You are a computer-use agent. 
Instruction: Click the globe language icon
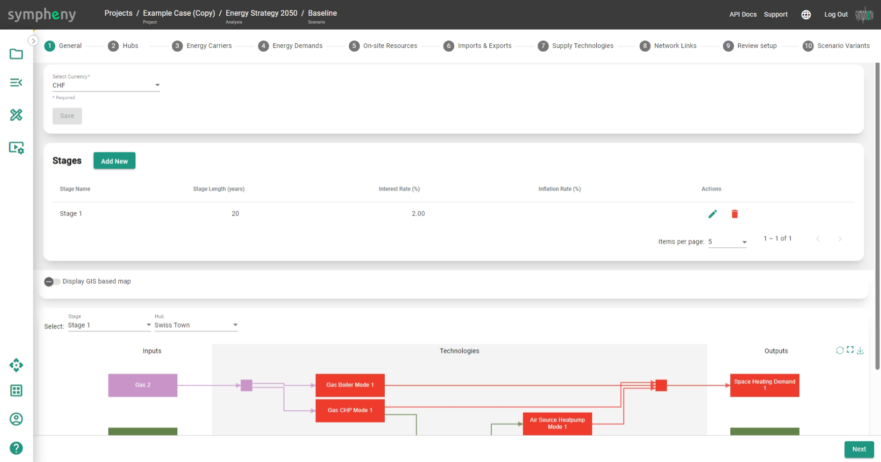tap(806, 15)
